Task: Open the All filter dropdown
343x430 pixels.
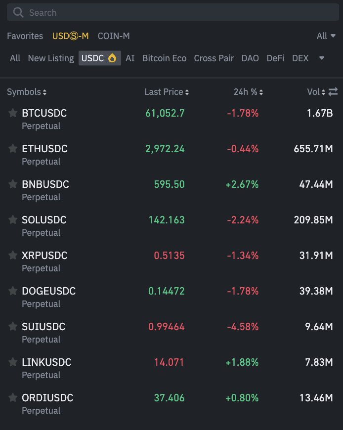Action: 326,36
